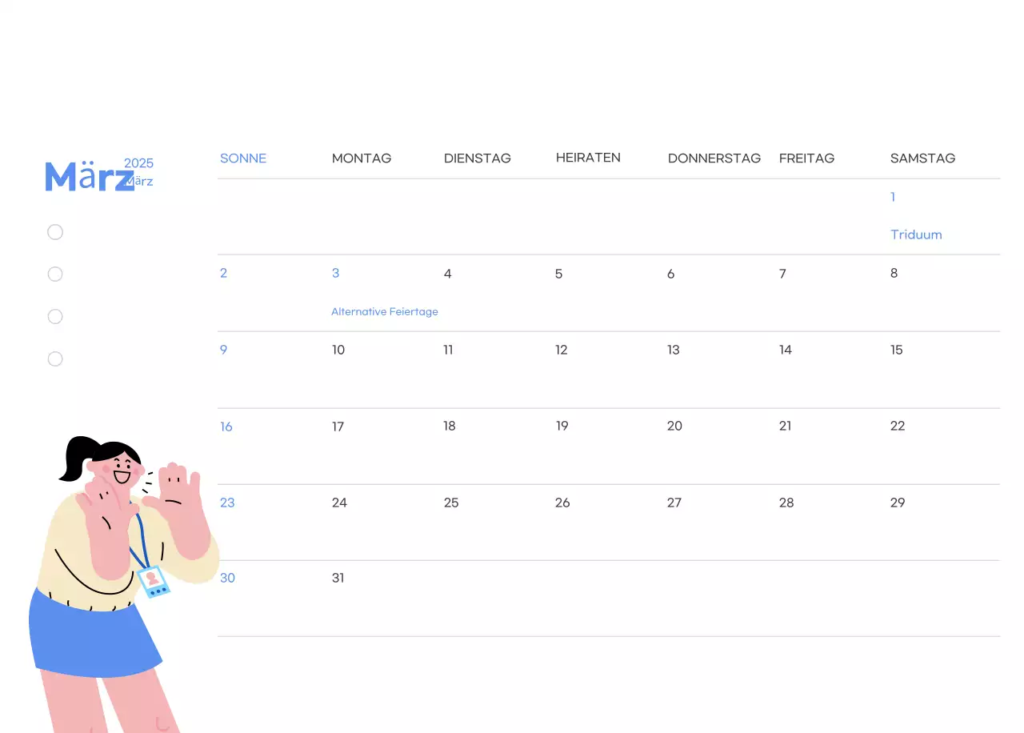Select the HEIRATEN column header
Screen dimensions: 1024x733
[x=588, y=157]
